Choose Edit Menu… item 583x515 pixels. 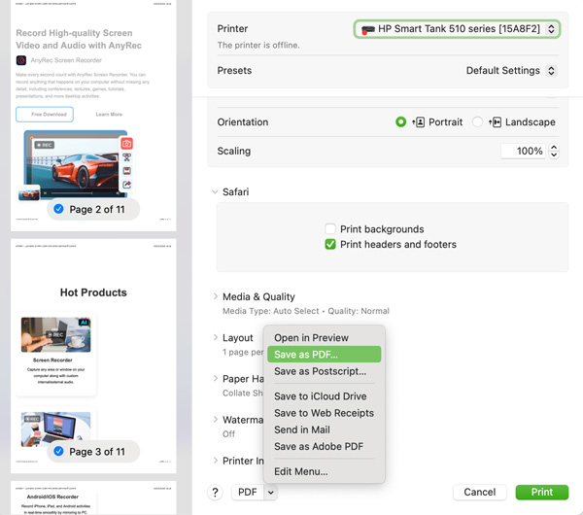pyautogui.click(x=325, y=471)
